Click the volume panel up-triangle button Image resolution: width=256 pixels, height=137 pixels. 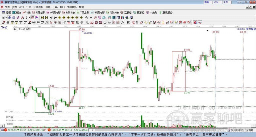tap(2, 126)
